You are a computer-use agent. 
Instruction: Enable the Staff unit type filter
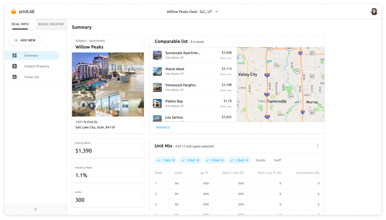277,160
